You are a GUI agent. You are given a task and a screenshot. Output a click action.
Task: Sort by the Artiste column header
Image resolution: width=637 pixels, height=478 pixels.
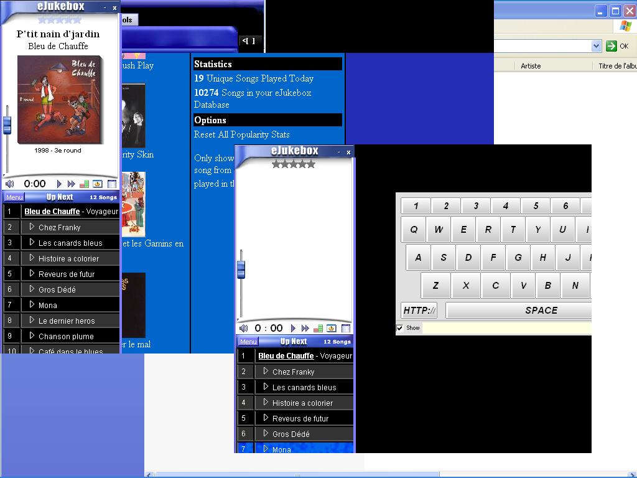pyautogui.click(x=531, y=66)
